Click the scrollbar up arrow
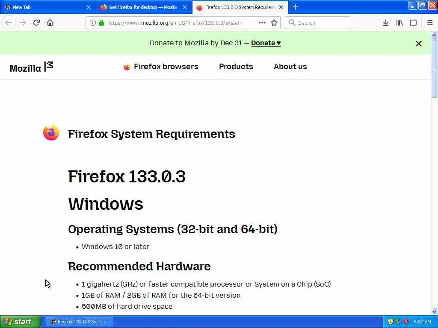 [x=434, y=35]
